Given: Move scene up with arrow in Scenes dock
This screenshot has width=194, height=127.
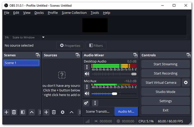Looking at the screenshot, I should click(32, 112).
